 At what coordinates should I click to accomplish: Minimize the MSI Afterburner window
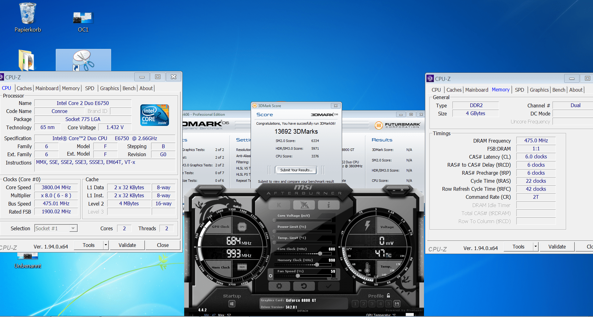click(394, 190)
